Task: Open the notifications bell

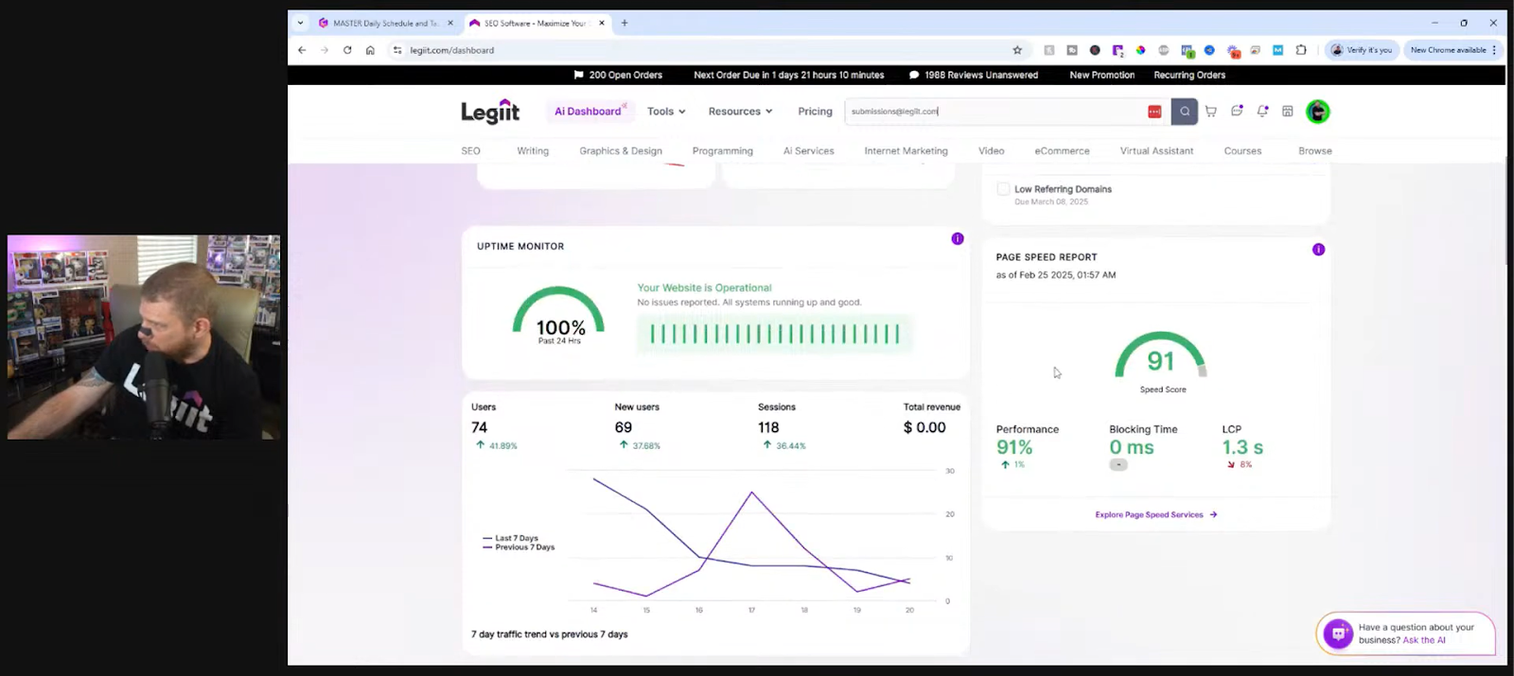Action: pos(1262,112)
